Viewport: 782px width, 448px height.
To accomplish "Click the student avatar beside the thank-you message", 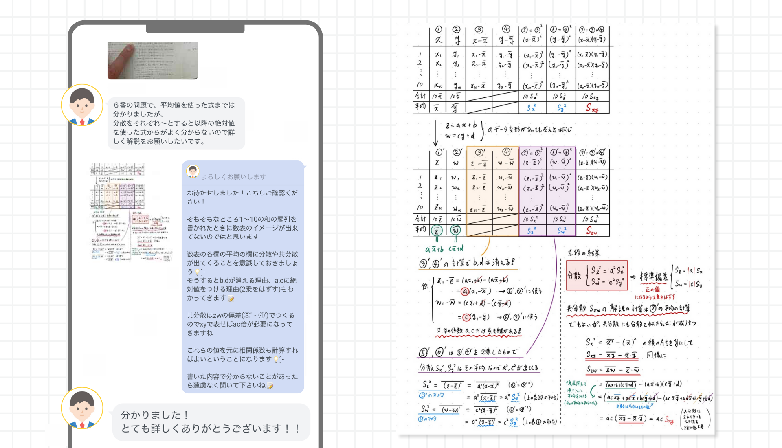I will pos(82,408).
